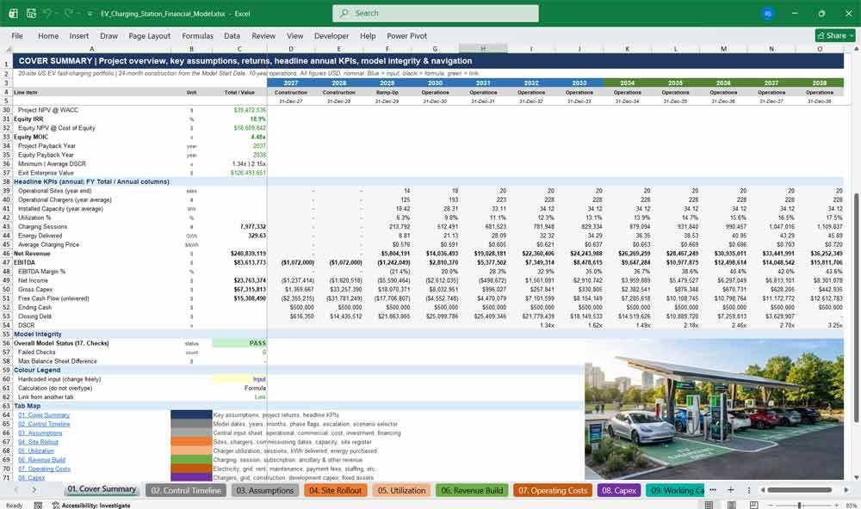Switch to 07. Operating Costs sheet tab
The width and height of the screenshot is (861, 509).
(553, 490)
